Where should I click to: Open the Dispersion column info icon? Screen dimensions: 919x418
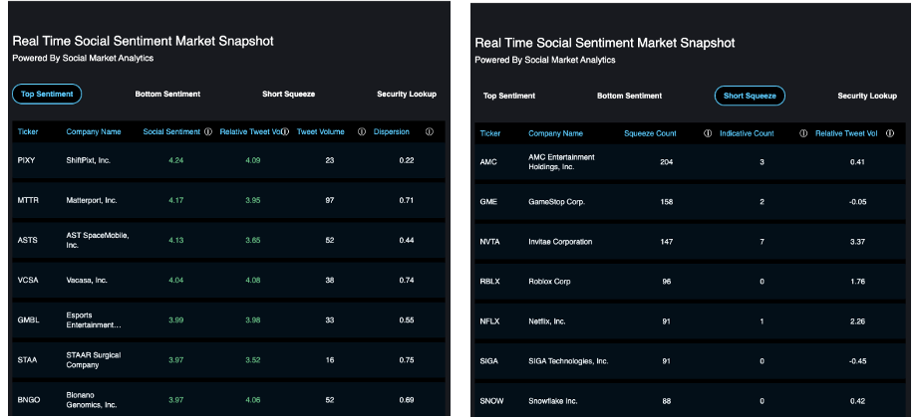(x=429, y=131)
